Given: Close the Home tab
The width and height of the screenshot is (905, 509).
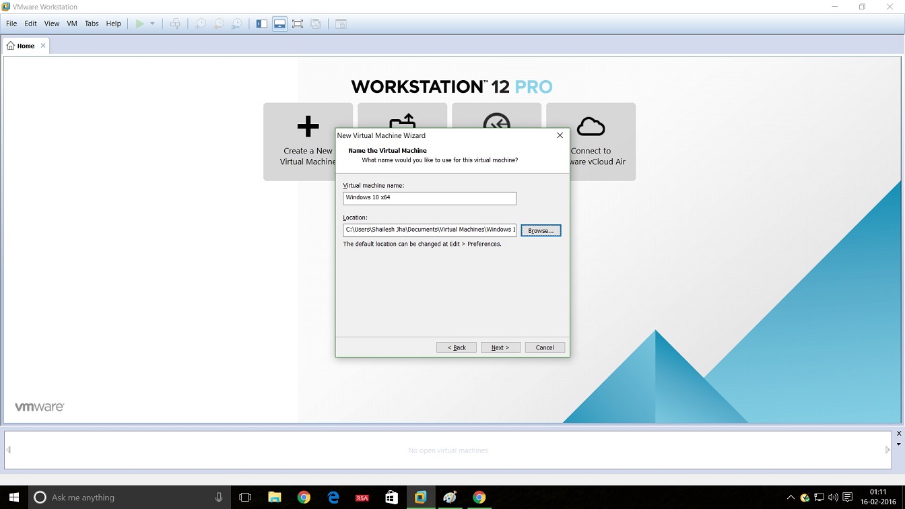Looking at the screenshot, I should tap(43, 46).
